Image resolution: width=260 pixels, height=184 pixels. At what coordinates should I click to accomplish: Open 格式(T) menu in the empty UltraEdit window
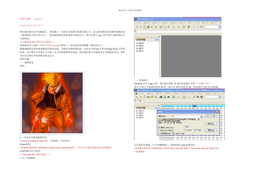coord(182,23)
